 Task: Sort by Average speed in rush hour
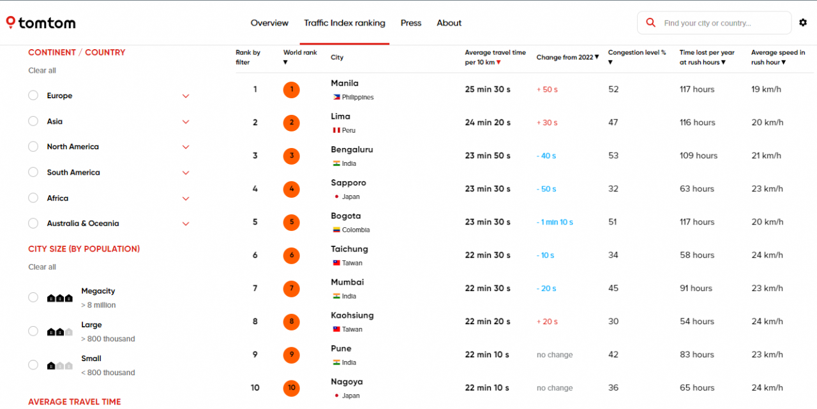point(778,57)
